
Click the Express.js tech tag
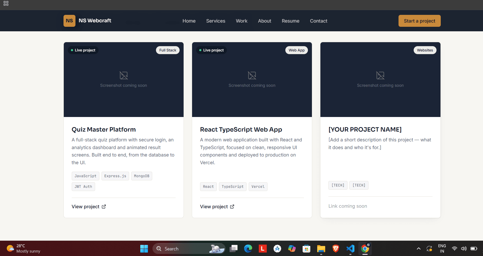coord(115,176)
